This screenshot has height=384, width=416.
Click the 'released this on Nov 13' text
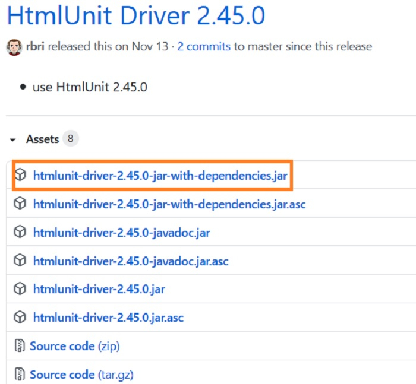click(x=108, y=46)
